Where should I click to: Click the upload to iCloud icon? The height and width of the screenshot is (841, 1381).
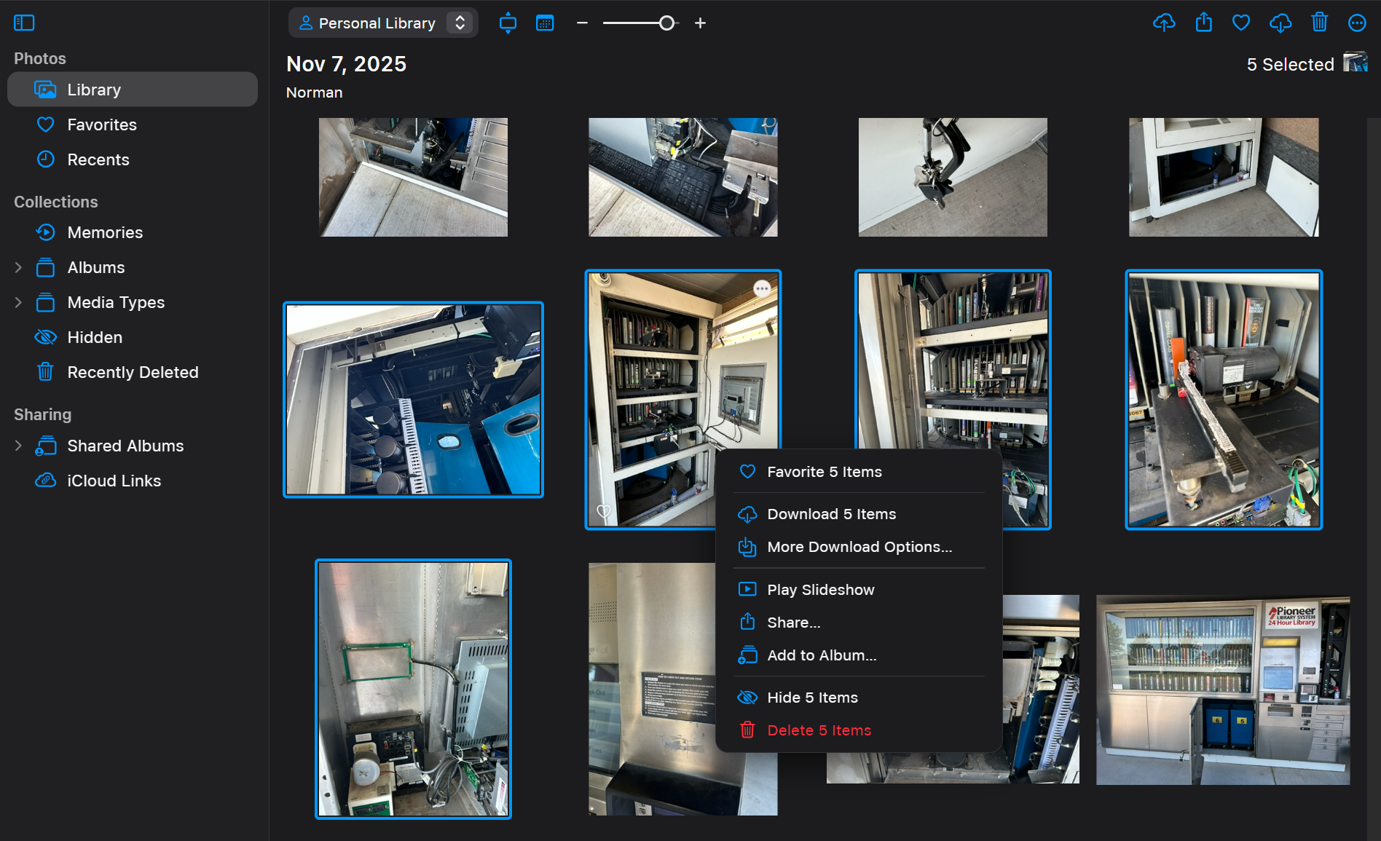click(x=1164, y=23)
